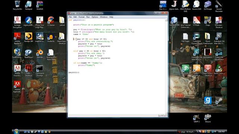
Task: Select the IDLE (Python GUI) desktop icon
Action: pos(185,6)
